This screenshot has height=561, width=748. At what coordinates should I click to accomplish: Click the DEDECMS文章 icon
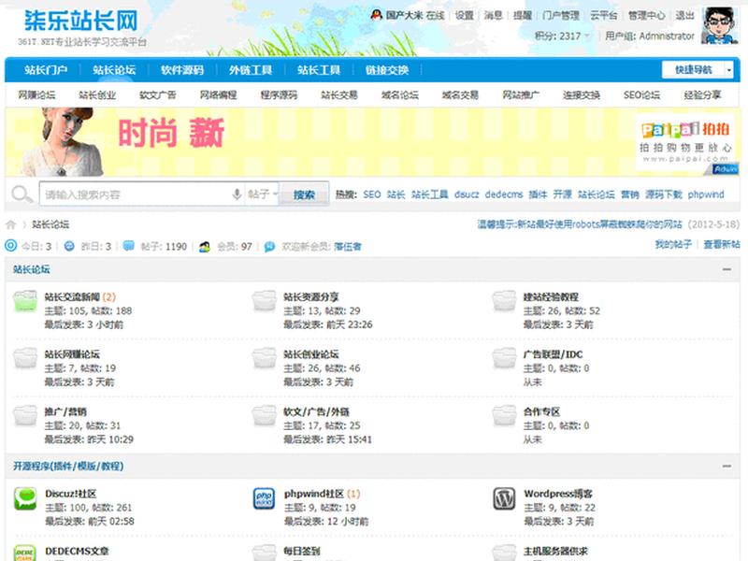(x=25, y=554)
